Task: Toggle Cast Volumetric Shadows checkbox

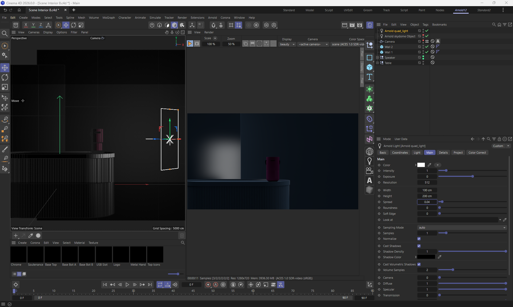Action: pyautogui.click(x=419, y=264)
